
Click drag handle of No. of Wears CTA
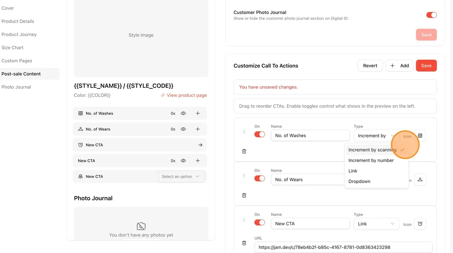244,176
